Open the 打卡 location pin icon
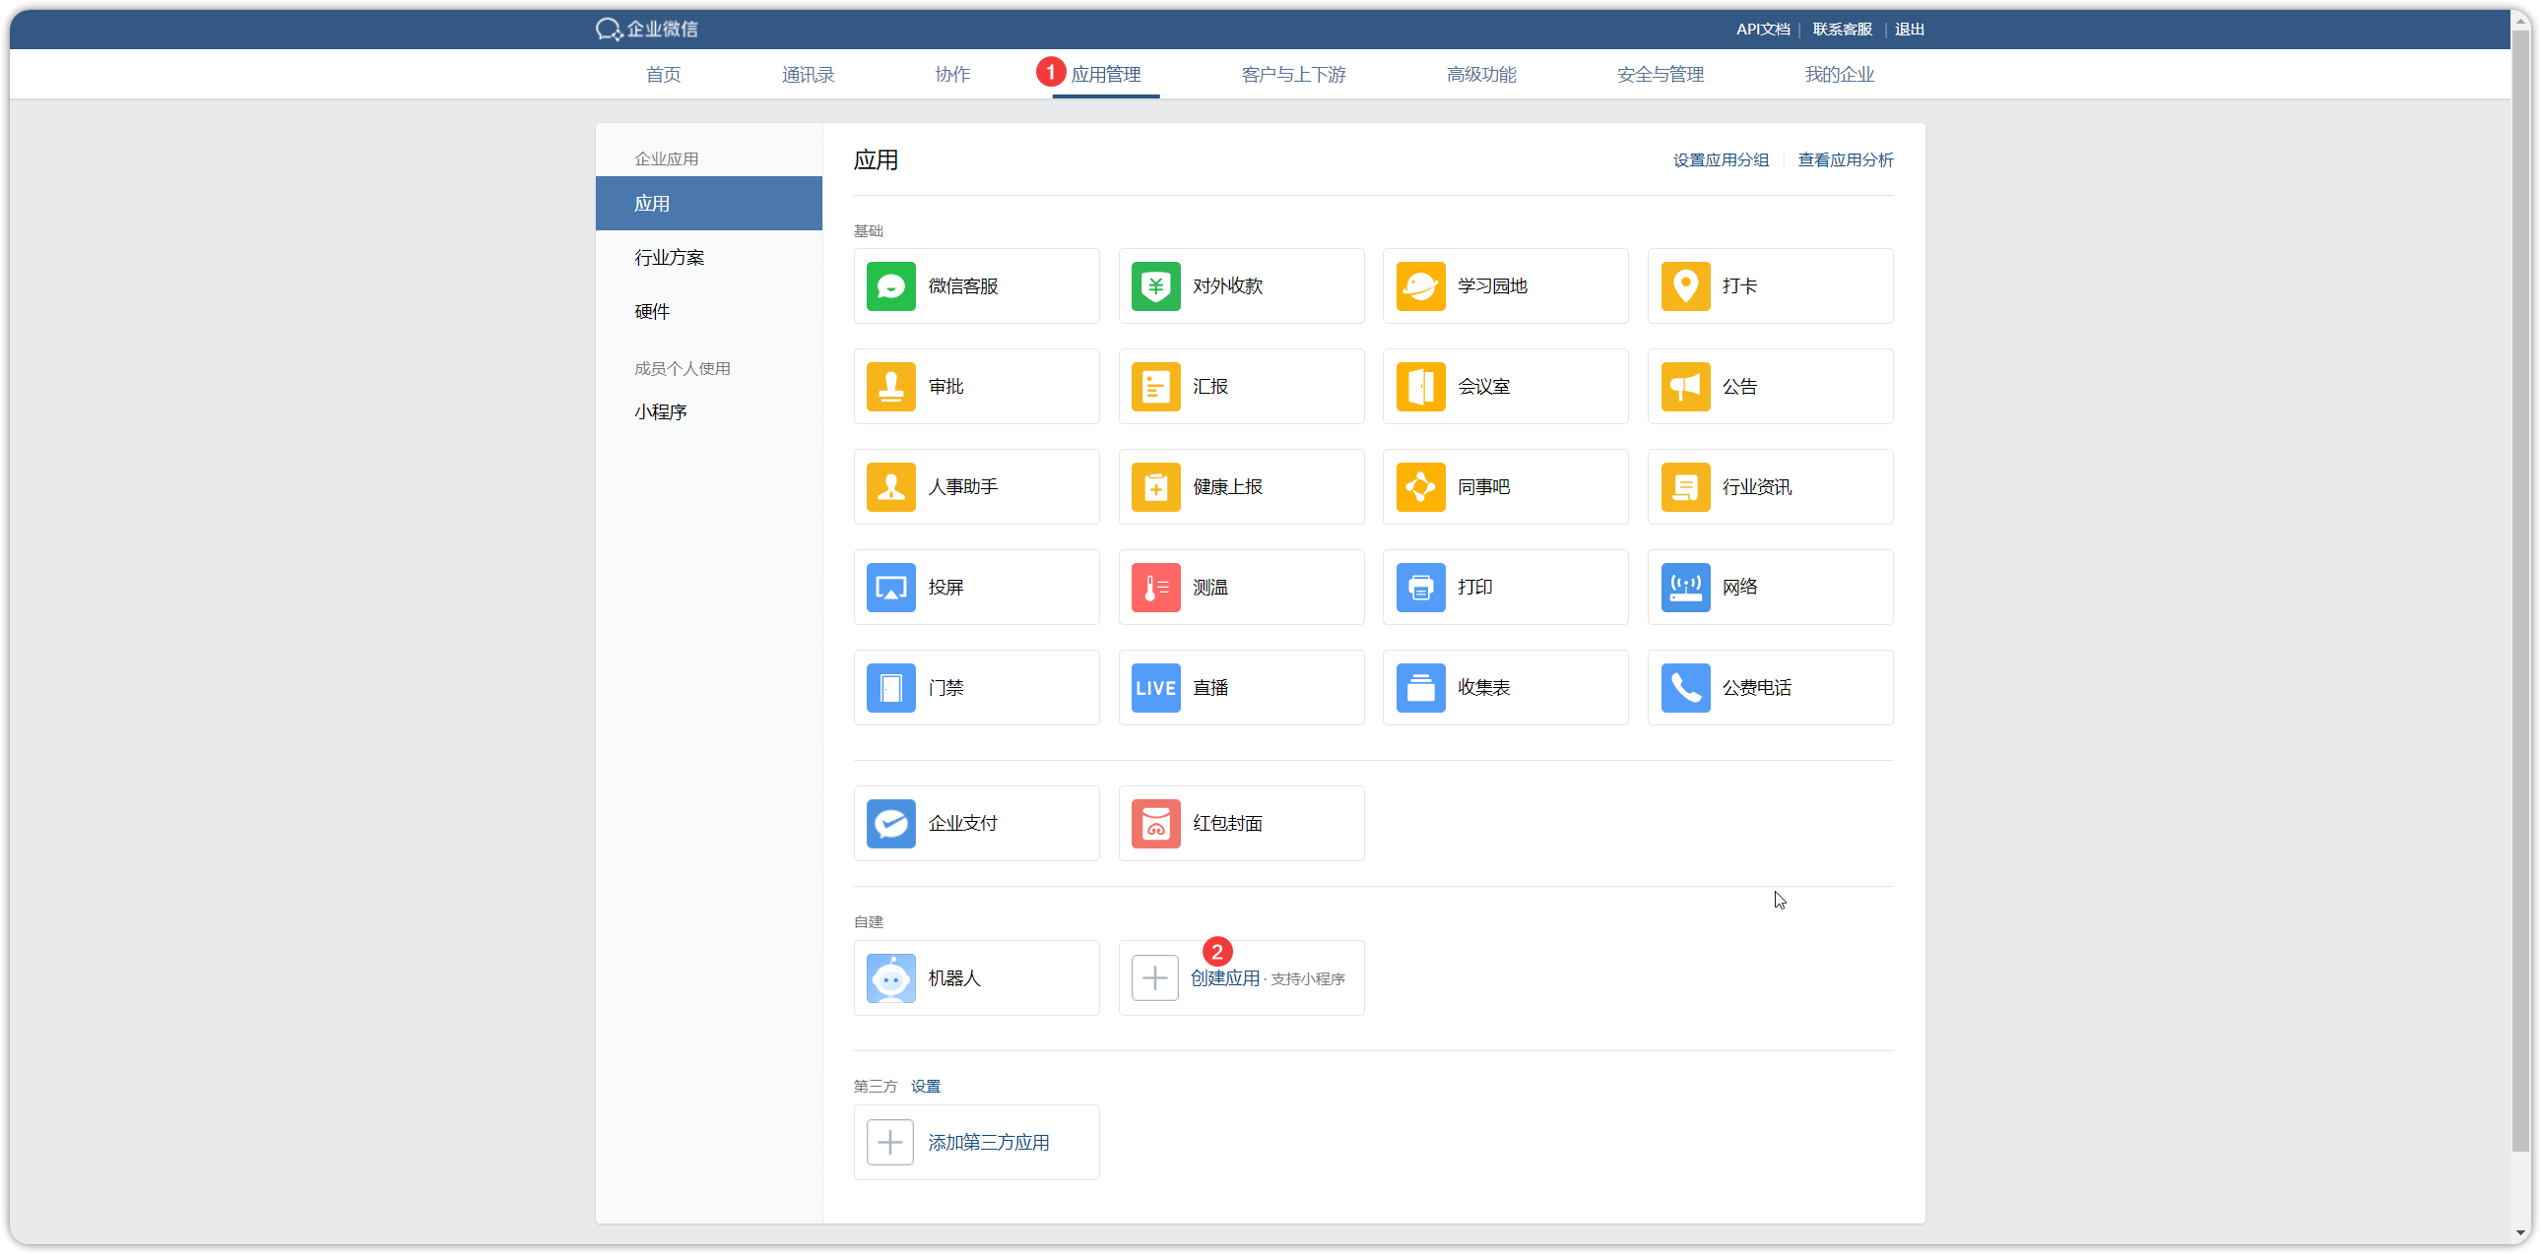The width and height of the screenshot is (2541, 1254). click(1685, 285)
